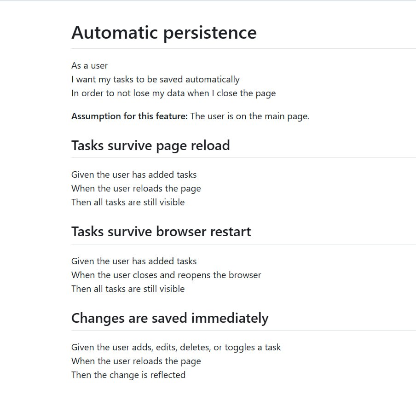Click When the user reloads the page under reload heading
The height and width of the screenshot is (395, 416).
(136, 189)
